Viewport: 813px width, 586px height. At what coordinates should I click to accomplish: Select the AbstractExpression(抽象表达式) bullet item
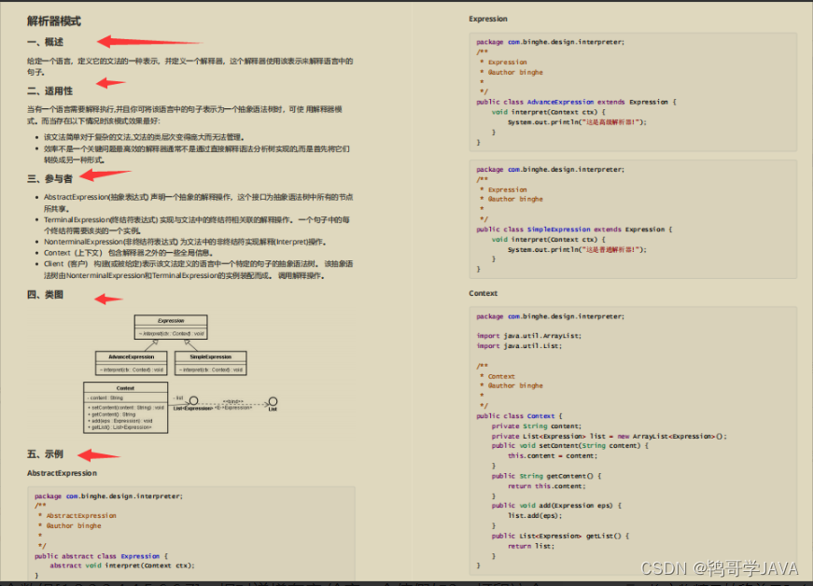pyautogui.click(x=198, y=202)
